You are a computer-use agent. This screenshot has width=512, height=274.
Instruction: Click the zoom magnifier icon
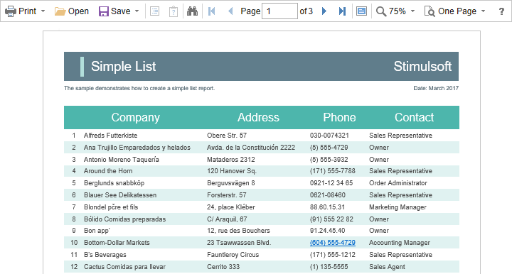(x=380, y=11)
